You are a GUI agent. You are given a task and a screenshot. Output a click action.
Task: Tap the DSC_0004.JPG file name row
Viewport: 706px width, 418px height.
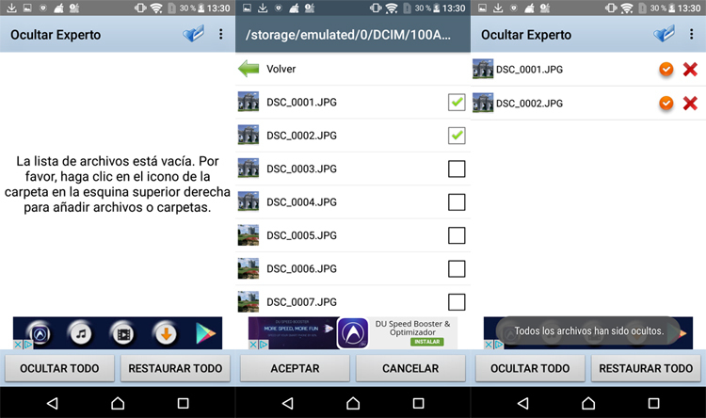(301, 201)
